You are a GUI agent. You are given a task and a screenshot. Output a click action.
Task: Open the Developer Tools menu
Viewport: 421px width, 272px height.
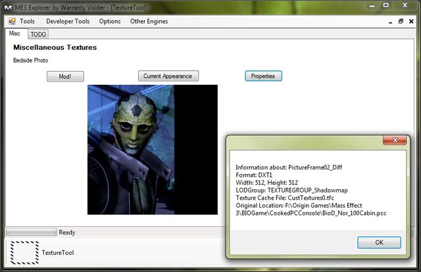tap(68, 21)
